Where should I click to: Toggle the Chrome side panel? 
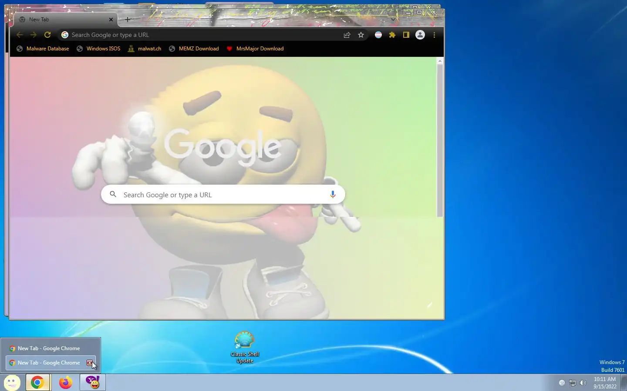[x=406, y=35]
